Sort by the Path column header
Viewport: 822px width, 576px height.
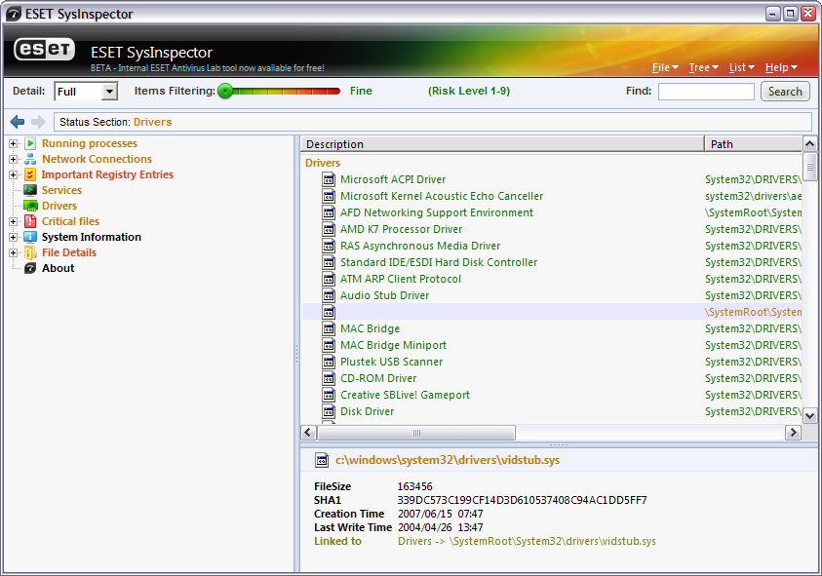[x=754, y=144]
